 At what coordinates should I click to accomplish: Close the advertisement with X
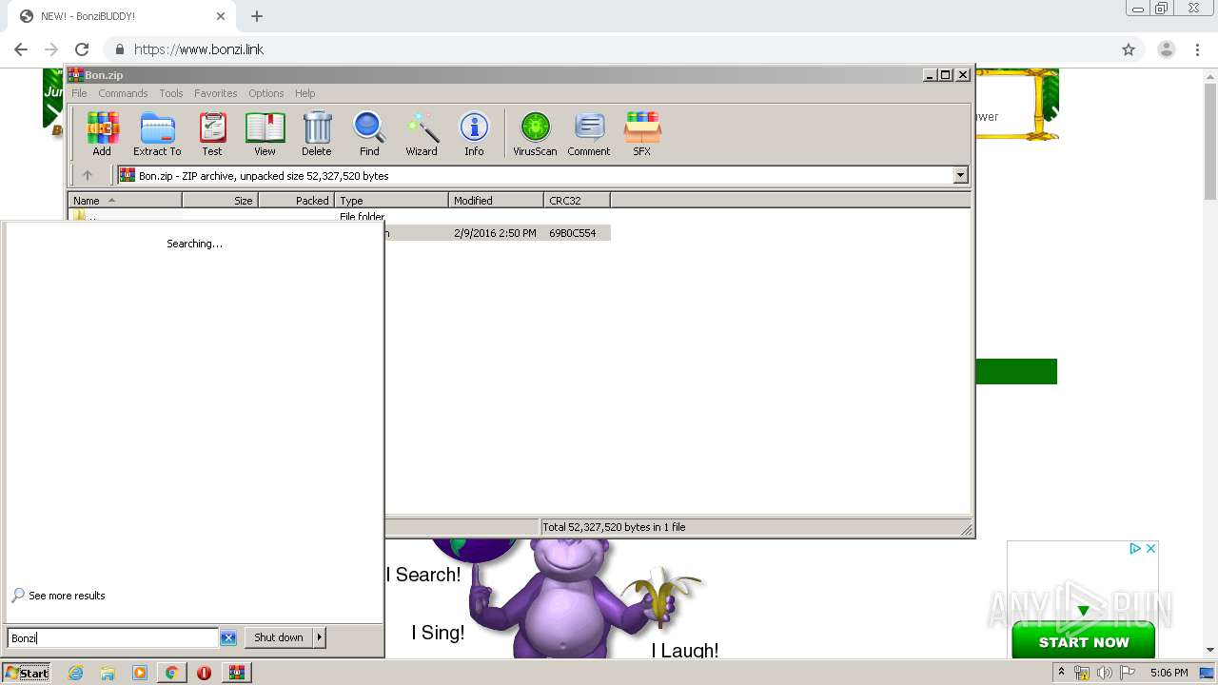pos(1150,548)
